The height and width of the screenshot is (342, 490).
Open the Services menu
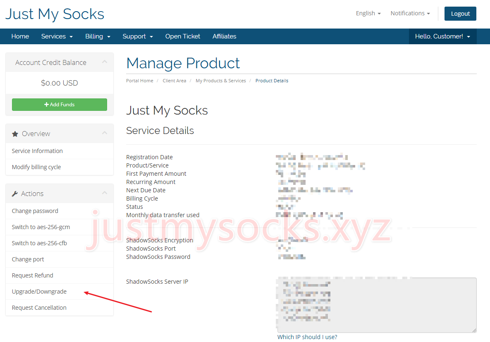[x=57, y=36]
